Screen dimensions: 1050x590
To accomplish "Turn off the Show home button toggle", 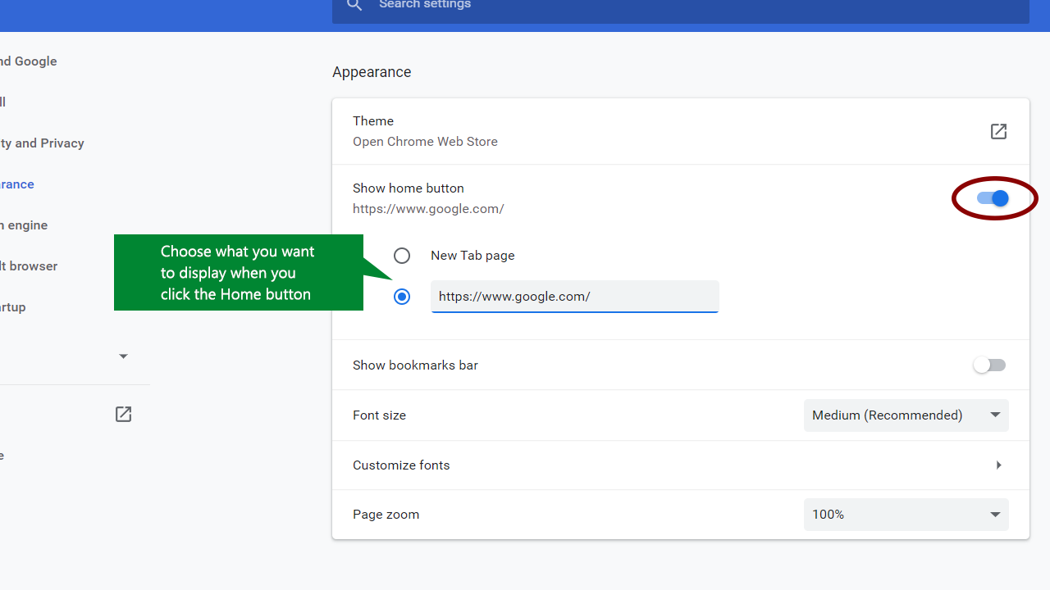I will tap(993, 198).
